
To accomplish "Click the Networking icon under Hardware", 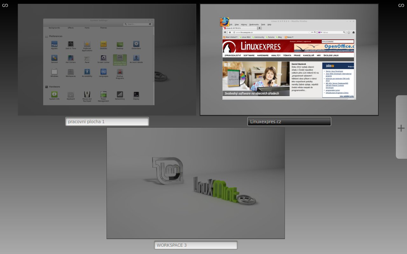I will (120, 94).
